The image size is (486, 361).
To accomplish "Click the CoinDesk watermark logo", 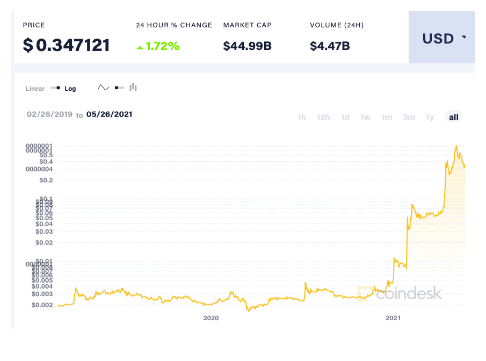I will pyautogui.click(x=400, y=293).
